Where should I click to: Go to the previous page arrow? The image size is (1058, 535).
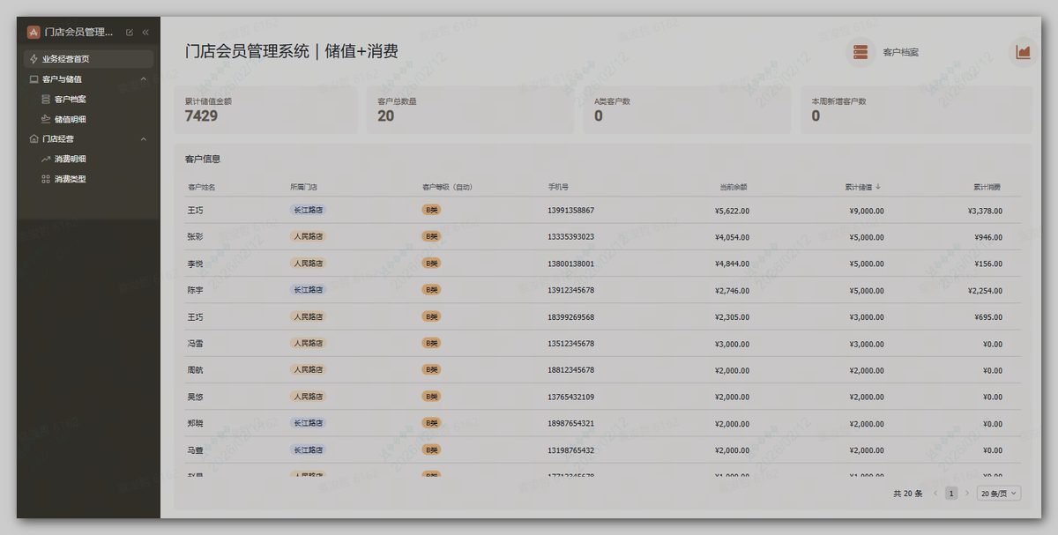coord(935,494)
